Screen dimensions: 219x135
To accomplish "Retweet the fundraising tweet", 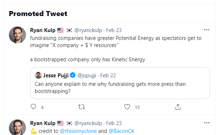I will [x=81, y=107].
